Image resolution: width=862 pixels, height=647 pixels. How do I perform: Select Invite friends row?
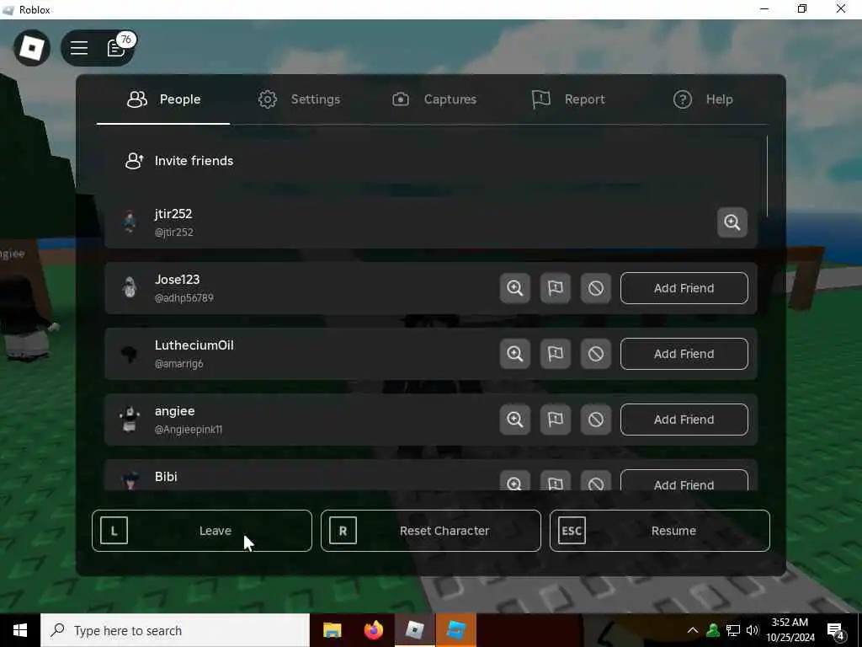pyautogui.click(x=431, y=161)
